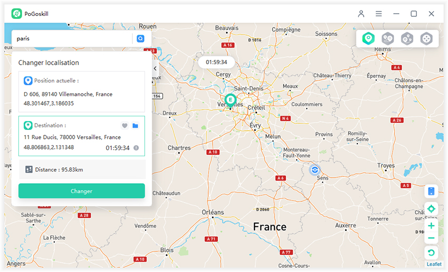
Task: Click the coordinates '48.301467,3.186035'
Action: [x=48, y=103]
